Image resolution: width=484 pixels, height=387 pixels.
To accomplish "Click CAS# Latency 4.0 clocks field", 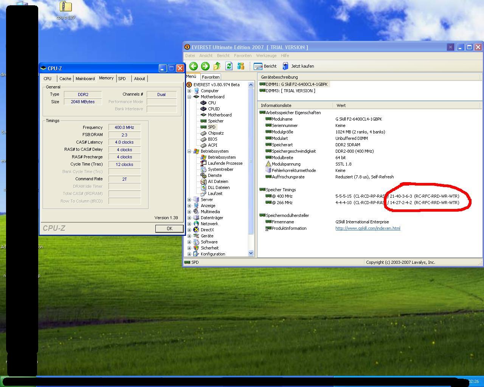I will (x=124, y=142).
